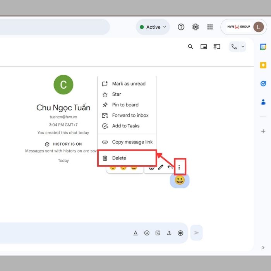The height and width of the screenshot is (271, 271).
Task: Select Add to Tasks menu entry
Action: tap(127, 126)
